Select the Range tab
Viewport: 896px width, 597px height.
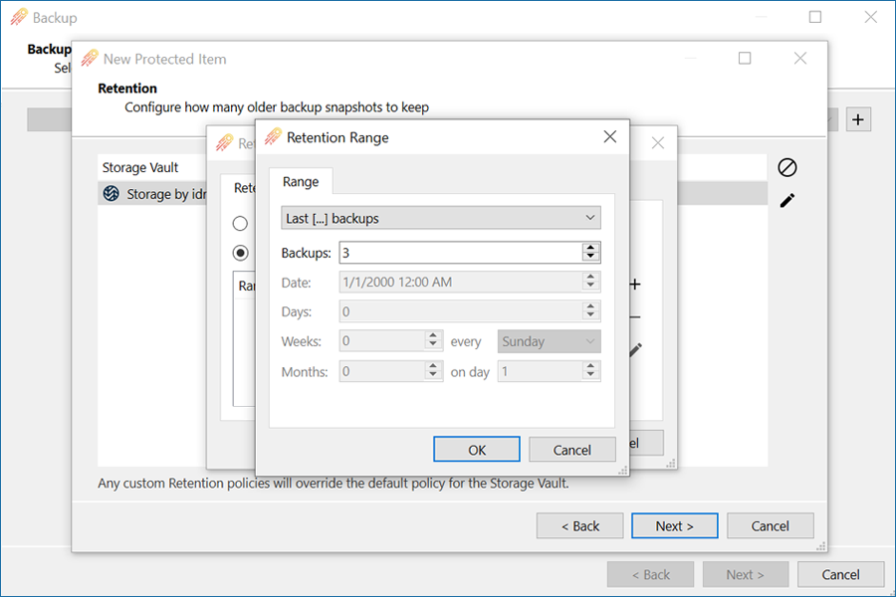[x=301, y=182]
